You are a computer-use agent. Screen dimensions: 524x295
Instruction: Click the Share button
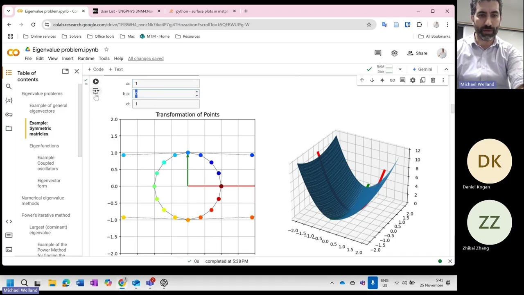(x=417, y=53)
